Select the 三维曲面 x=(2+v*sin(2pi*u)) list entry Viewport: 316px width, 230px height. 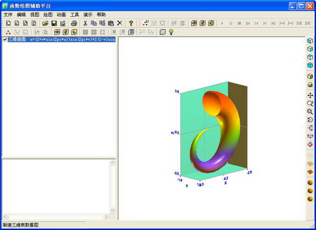tap(62, 39)
